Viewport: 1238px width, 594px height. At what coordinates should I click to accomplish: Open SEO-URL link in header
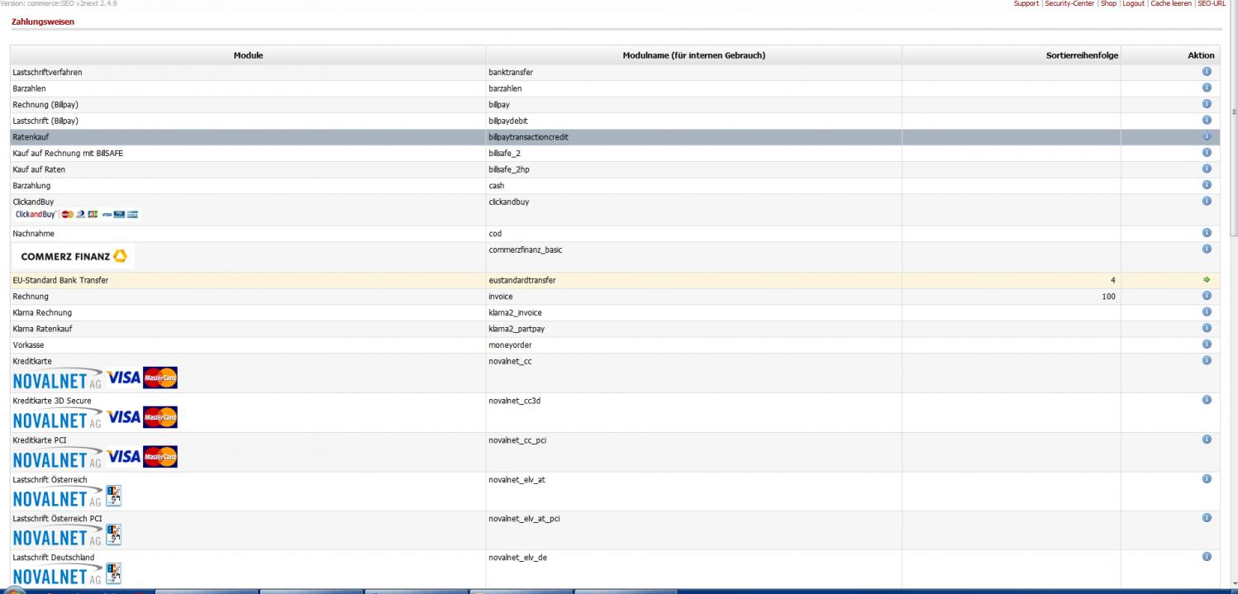tap(1211, 4)
